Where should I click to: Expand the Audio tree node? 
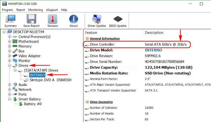9,85
